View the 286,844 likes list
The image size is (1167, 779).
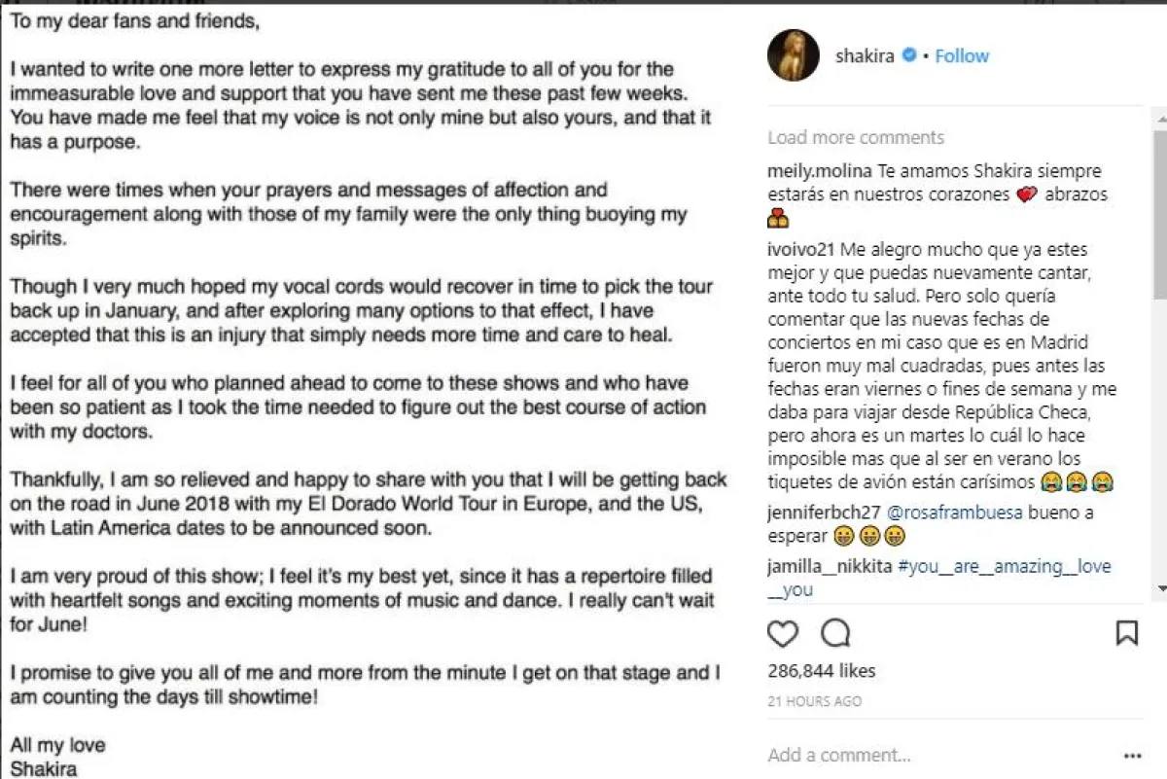(x=822, y=671)
